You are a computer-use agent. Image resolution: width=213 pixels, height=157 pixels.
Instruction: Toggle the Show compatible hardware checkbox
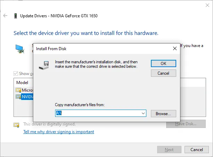tap(16, 74)
